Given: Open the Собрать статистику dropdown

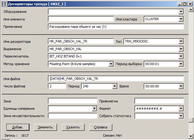Looking at the screenshot, I should pyautogui.click(x=181, y=116).
